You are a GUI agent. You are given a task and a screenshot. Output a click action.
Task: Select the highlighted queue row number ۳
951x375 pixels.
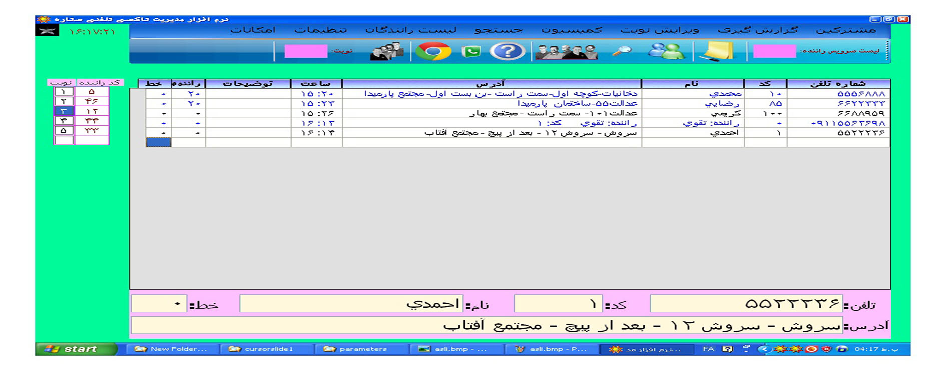coord(64,111)
